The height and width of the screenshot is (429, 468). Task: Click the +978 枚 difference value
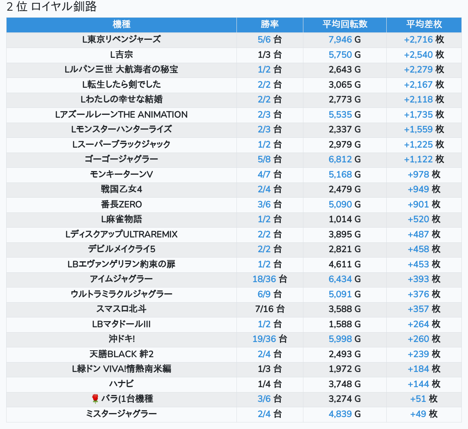424,174
